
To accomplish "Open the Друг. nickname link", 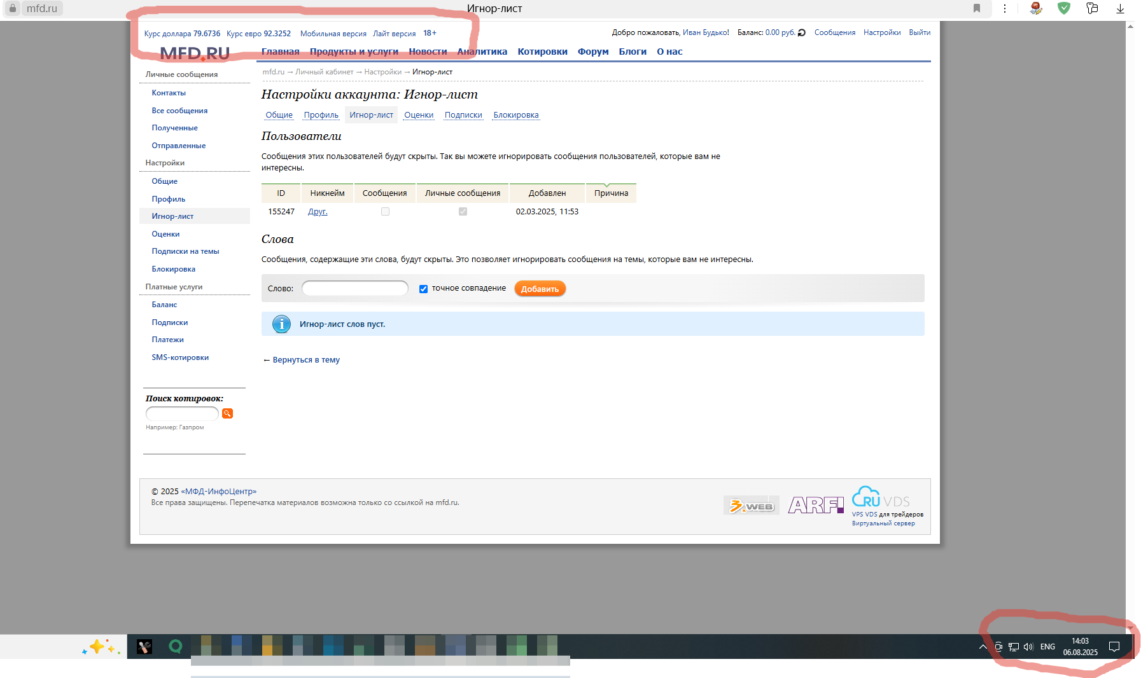I will pyautogui.click(x=318, y=212).
